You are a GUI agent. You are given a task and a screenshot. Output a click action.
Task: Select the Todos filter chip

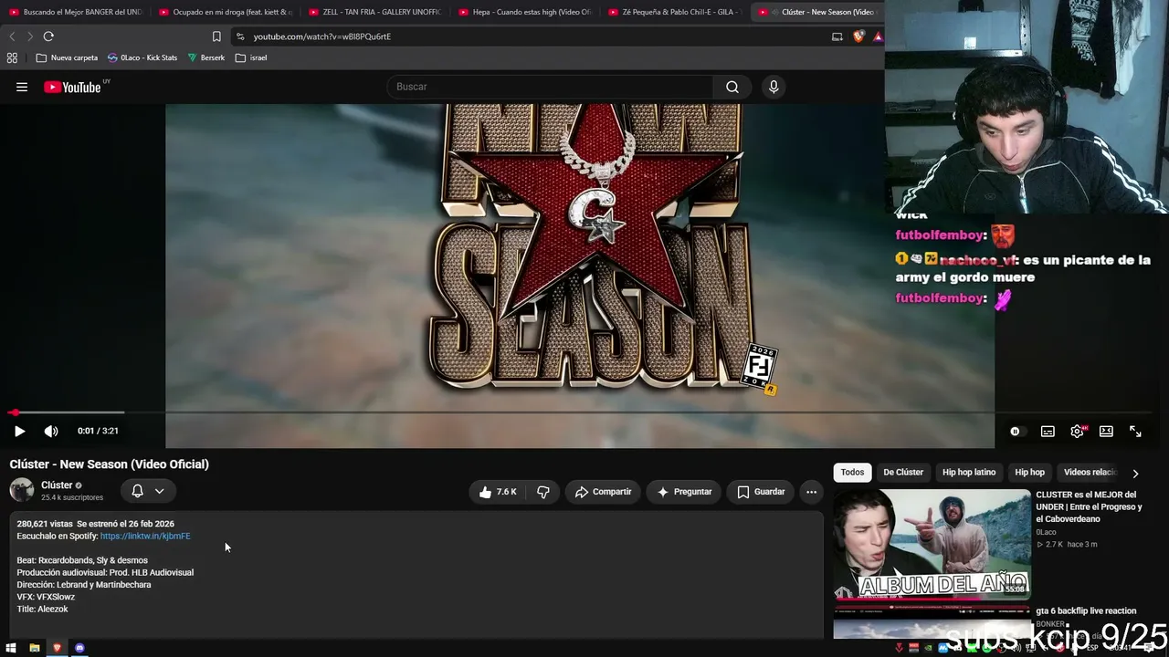852,473
